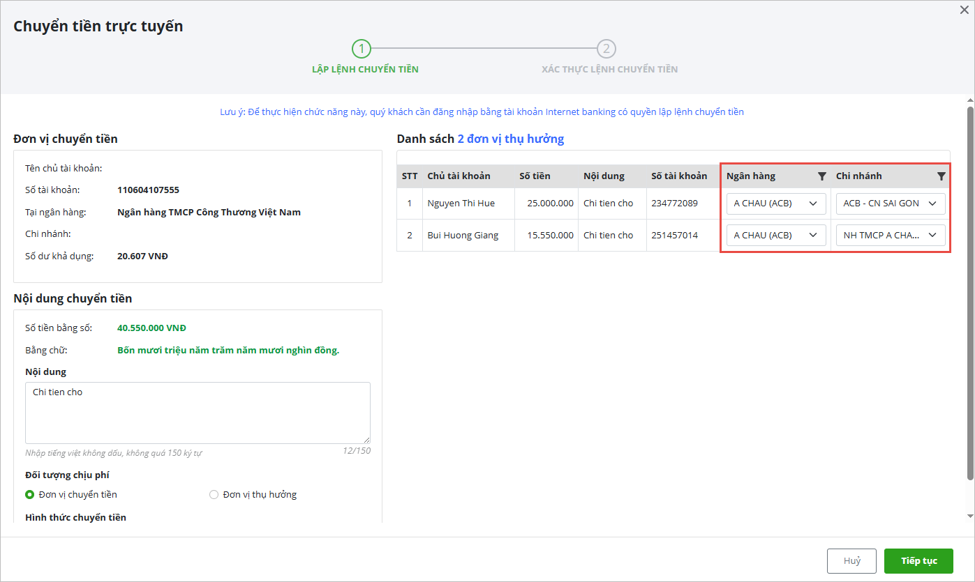
Task: Click inside the Nội dung text area
Action: coord(198,413)
